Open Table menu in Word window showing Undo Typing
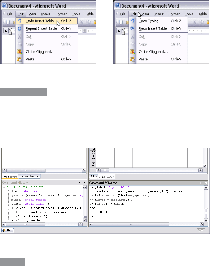Viewport: 218px width, 266px height. pyautogui.click(x=202, y=14)
